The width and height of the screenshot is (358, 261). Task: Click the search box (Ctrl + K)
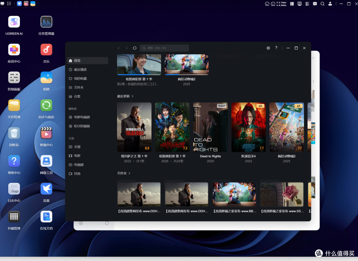click(164, 48)
